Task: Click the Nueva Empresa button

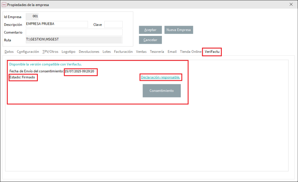Action: (x=179, y=30)
